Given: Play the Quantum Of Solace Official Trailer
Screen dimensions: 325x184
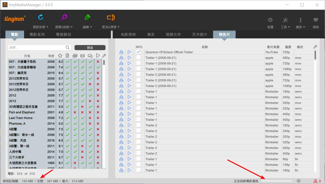Looking at the screenshot, I should [129, 52].
